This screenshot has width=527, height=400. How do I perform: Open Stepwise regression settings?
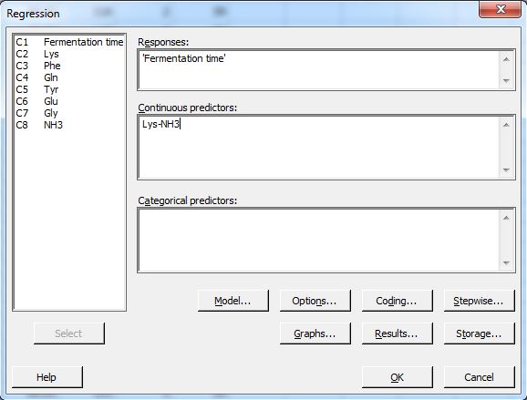(x=479, y=301)
